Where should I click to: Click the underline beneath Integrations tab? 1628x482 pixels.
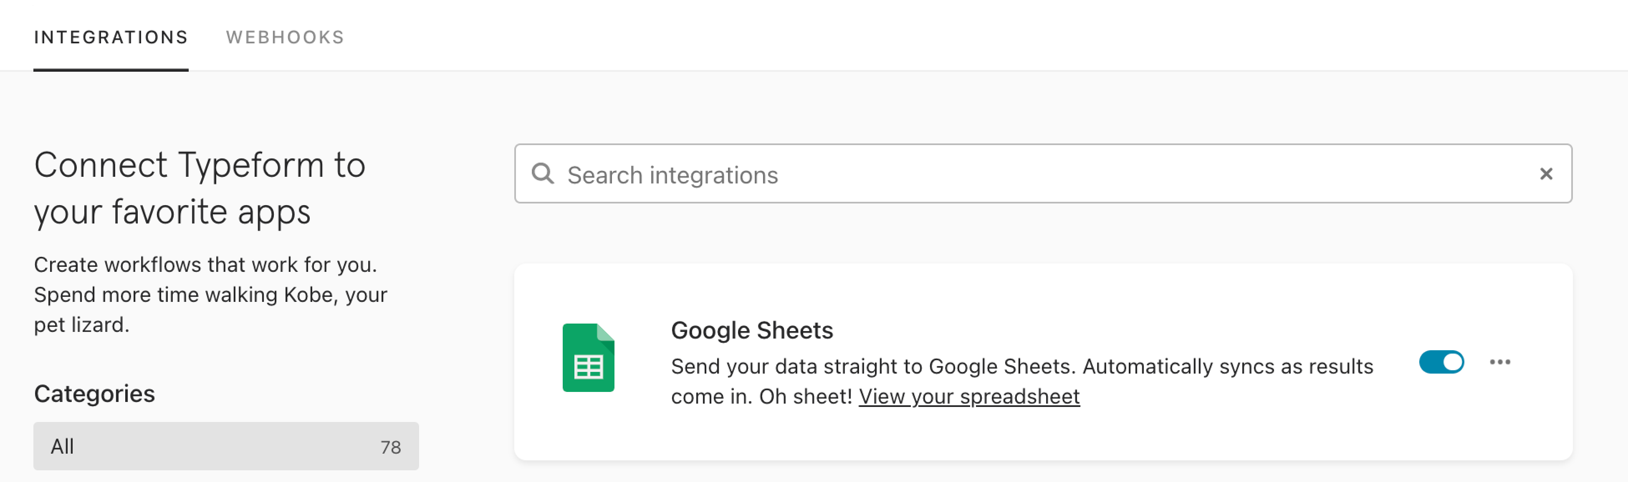111,69
